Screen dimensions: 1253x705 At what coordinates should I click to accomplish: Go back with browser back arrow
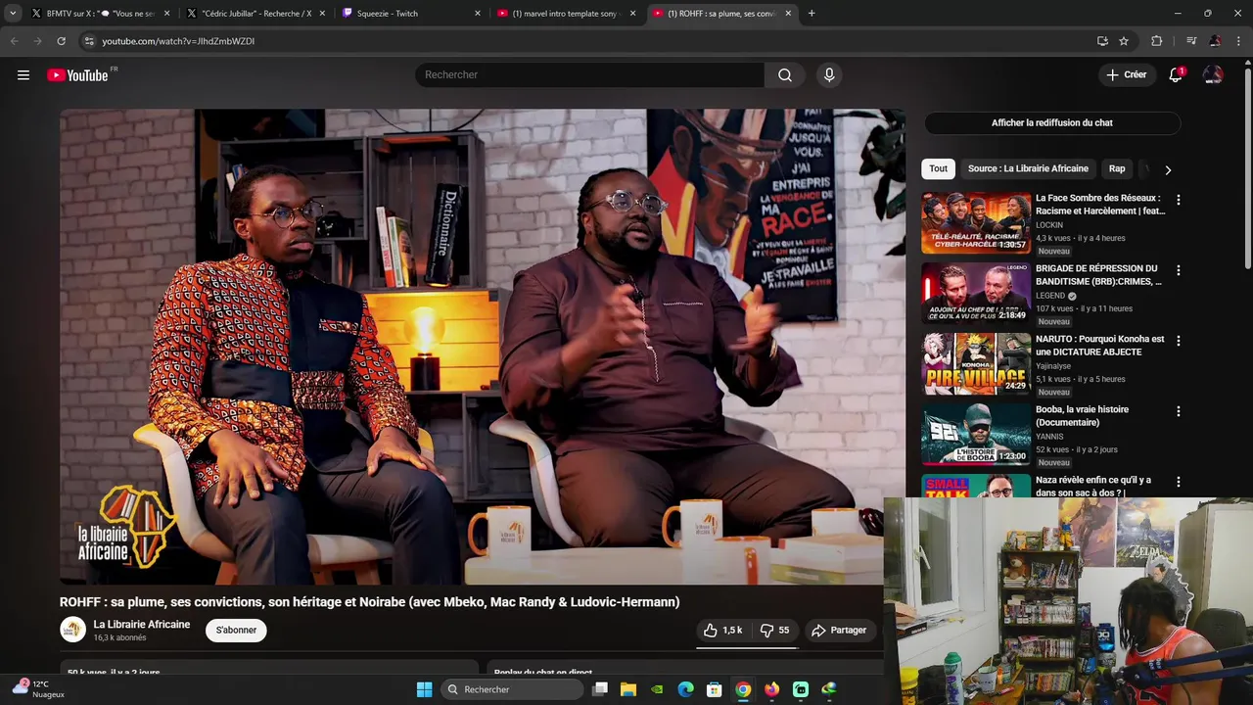click(x=14, y=41)
